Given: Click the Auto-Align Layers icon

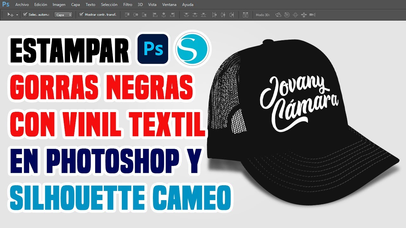Looking at the screenshot, I should (x=245, y=15).
